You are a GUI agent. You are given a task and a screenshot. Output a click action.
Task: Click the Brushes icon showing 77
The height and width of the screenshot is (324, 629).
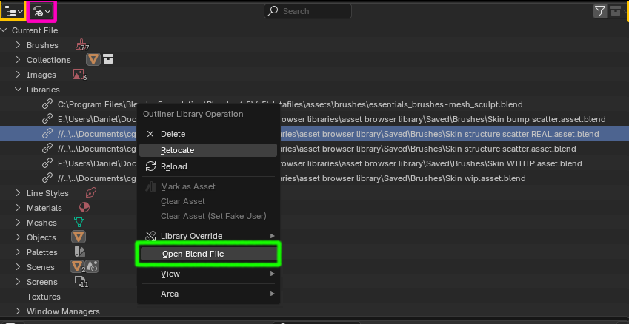click(x=81, y=45)
